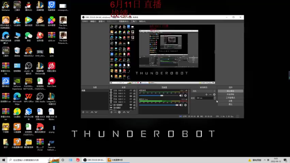
Task: Toggle visibility of Text (GDI+) 6 source
Action: [x=131, y=91]
